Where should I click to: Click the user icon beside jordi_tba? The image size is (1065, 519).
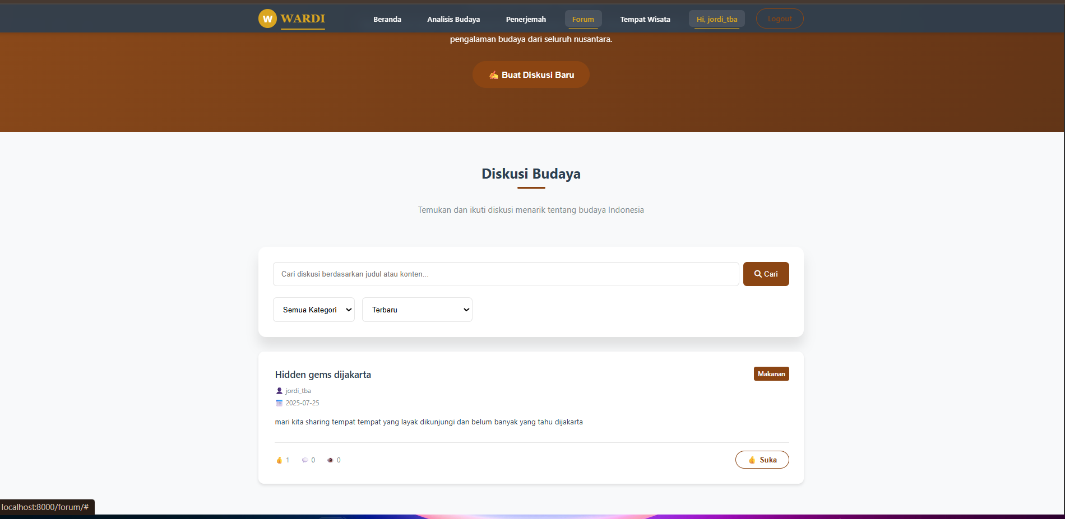(x=279, y=391)
